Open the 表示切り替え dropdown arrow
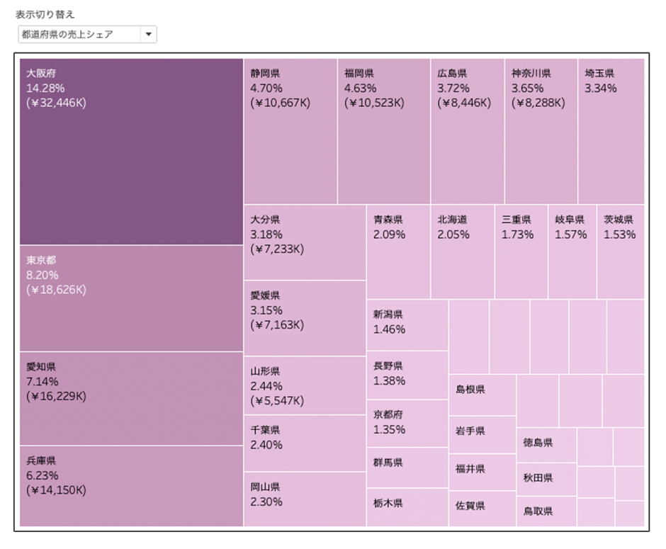The width and height of the screenshot is (666, 549). 149,35
